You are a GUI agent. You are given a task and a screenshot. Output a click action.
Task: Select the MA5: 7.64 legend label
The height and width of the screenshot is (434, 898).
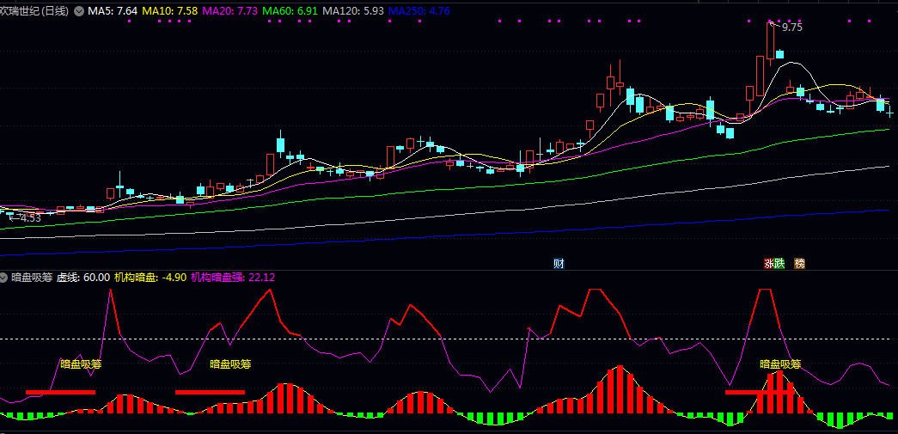click(x=113, y=11)
